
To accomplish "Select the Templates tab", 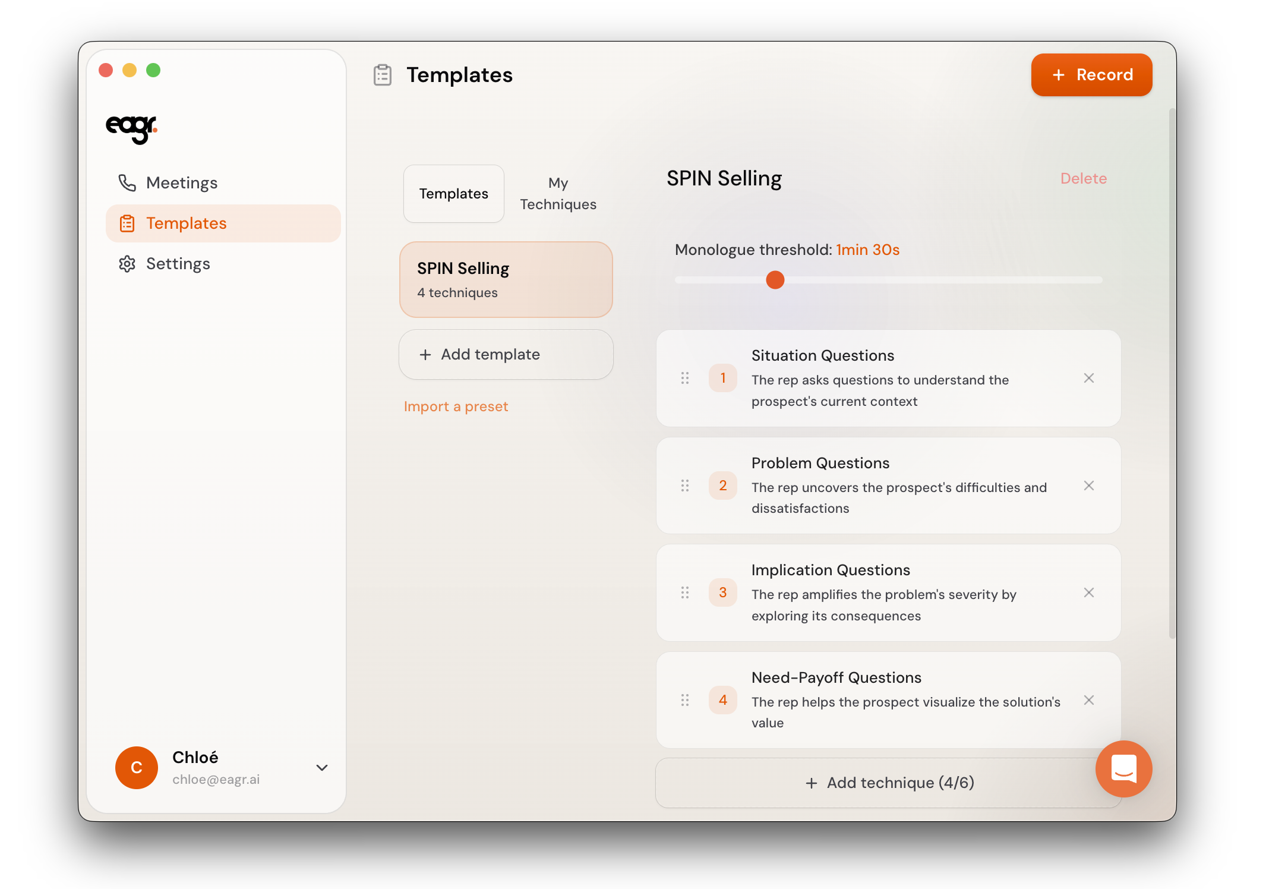I will coord(453,194).
